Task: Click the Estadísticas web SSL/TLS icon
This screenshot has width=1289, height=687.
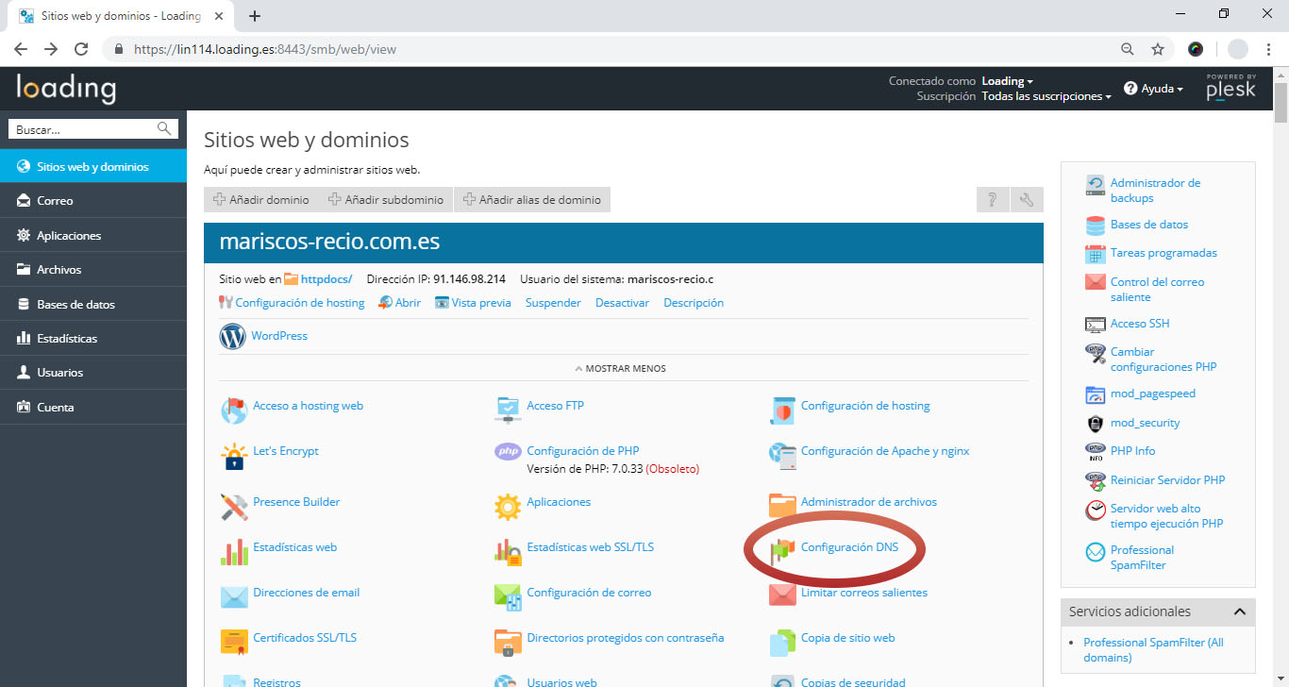Action: click(x=508, y=552)
